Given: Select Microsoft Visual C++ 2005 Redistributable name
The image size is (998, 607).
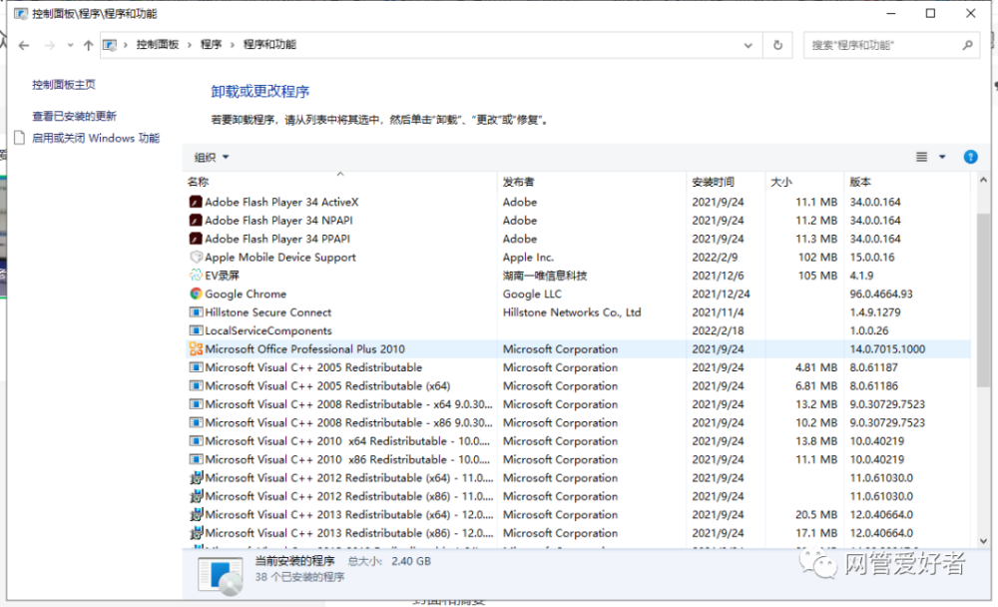Looking at the screenshot, I should tap(313, 367).
